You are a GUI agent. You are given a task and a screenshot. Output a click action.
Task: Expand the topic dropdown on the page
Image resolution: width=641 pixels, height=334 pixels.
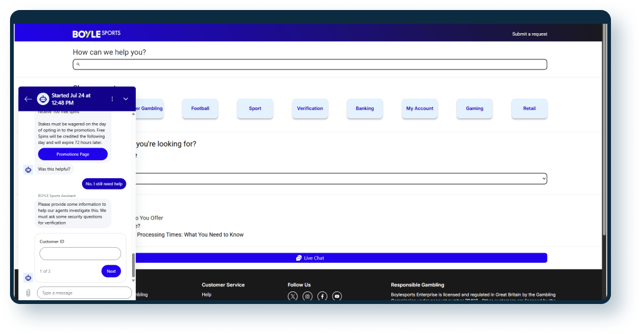(x=338, y=179)
